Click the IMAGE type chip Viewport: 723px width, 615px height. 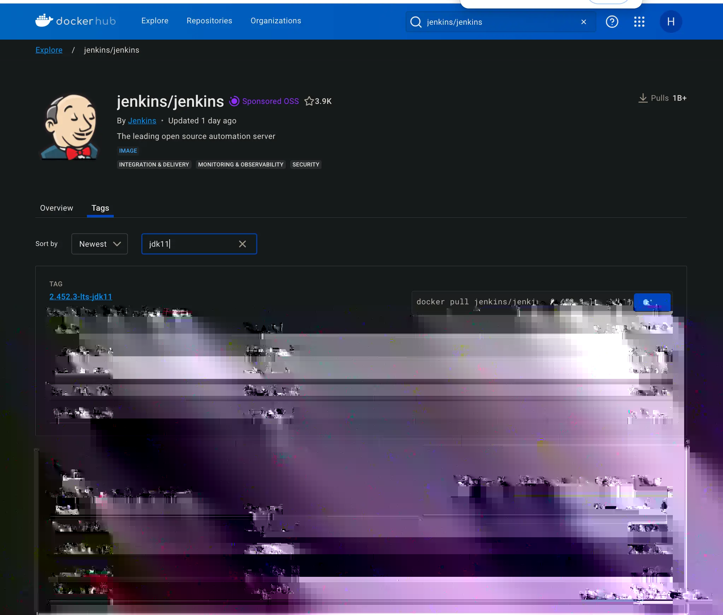click(128, 151)
